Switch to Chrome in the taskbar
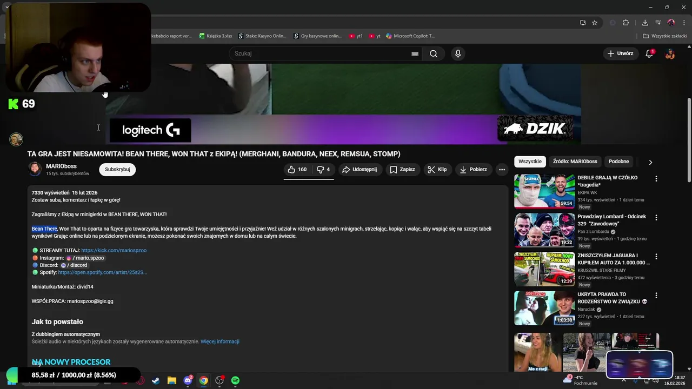Image resolution: width=692 pixels, height=389 pixels. 203,380
